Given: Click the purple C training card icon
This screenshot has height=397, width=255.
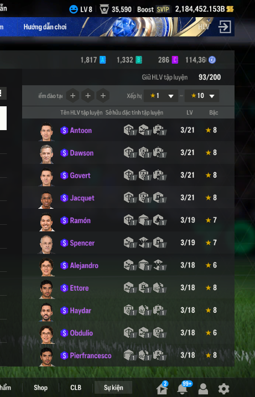Looking at the screenshot, I should pyautogui.click(x=175, y=60).
